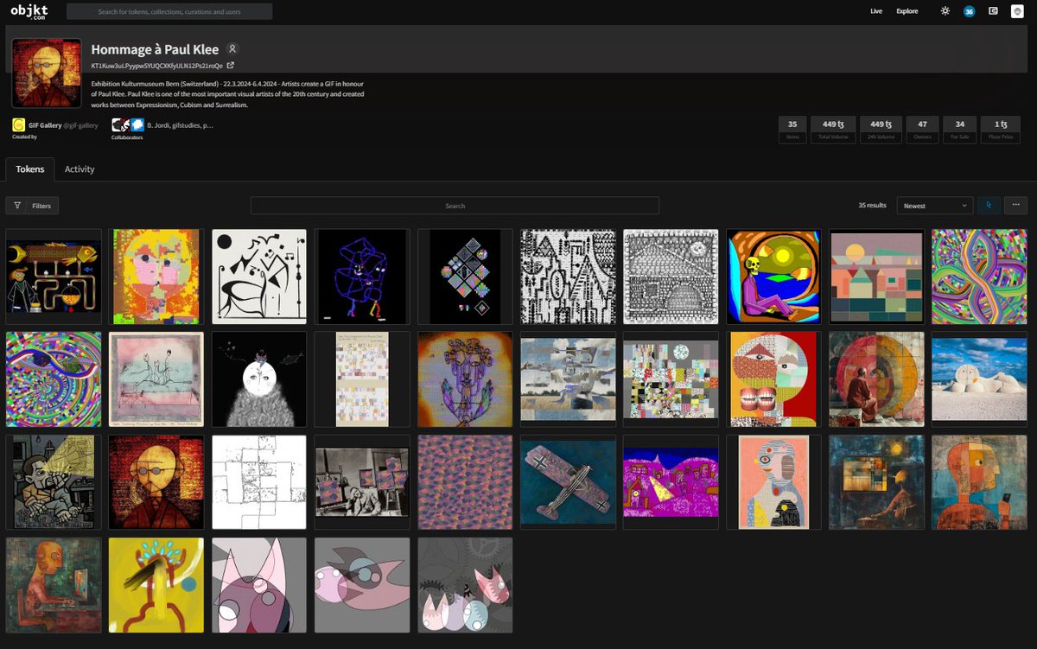
Task: Click the collection cover portrait image
Action: [47, 73]
